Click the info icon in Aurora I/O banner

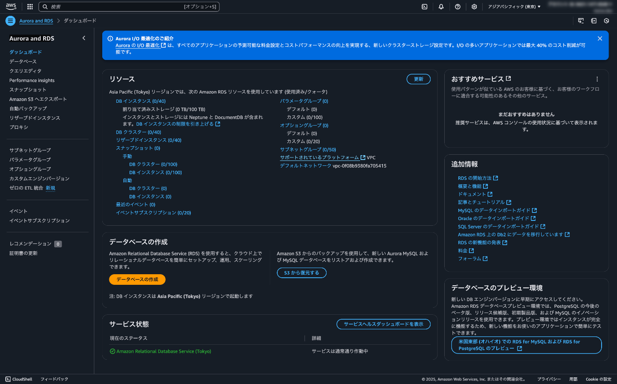[111, 39]
